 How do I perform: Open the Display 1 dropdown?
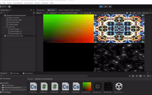click(x=54, y=13)
